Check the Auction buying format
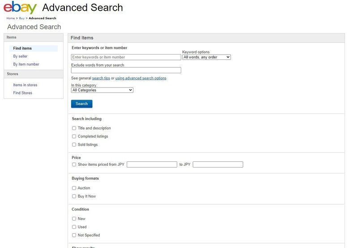Viewport: 358px width, 248px height. point(74,188)
